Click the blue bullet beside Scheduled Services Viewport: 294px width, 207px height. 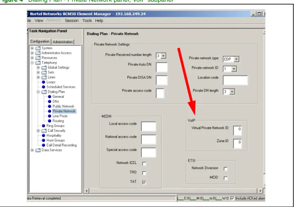43,87
